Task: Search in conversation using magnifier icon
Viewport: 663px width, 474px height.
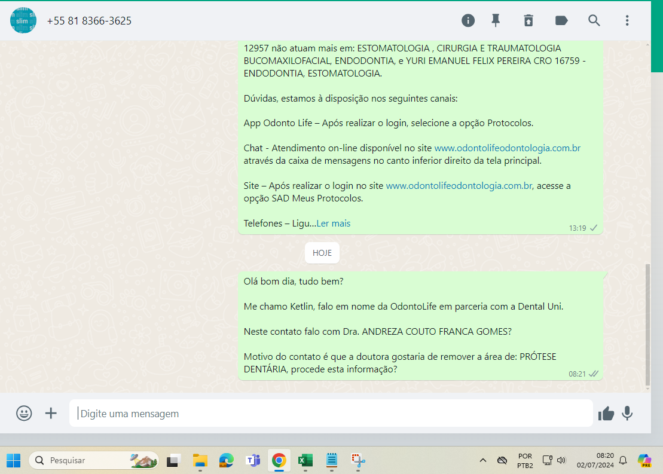Action: click(x=594, y=20)
